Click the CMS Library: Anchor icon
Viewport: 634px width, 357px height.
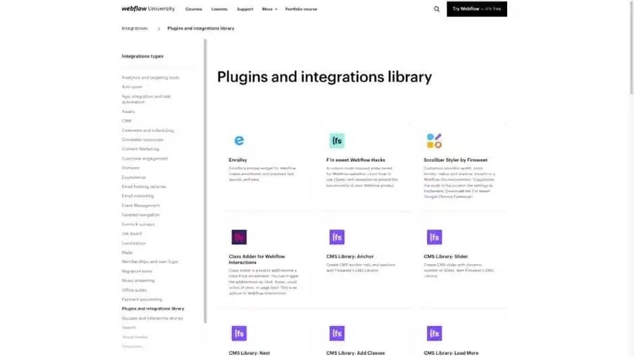point(337,237)
